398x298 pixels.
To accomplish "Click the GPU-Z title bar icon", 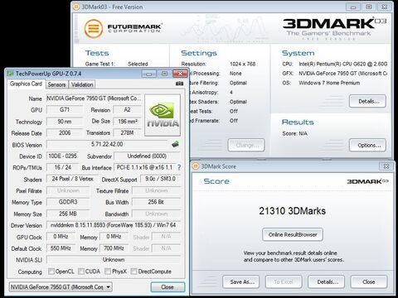I will (10, 74).
